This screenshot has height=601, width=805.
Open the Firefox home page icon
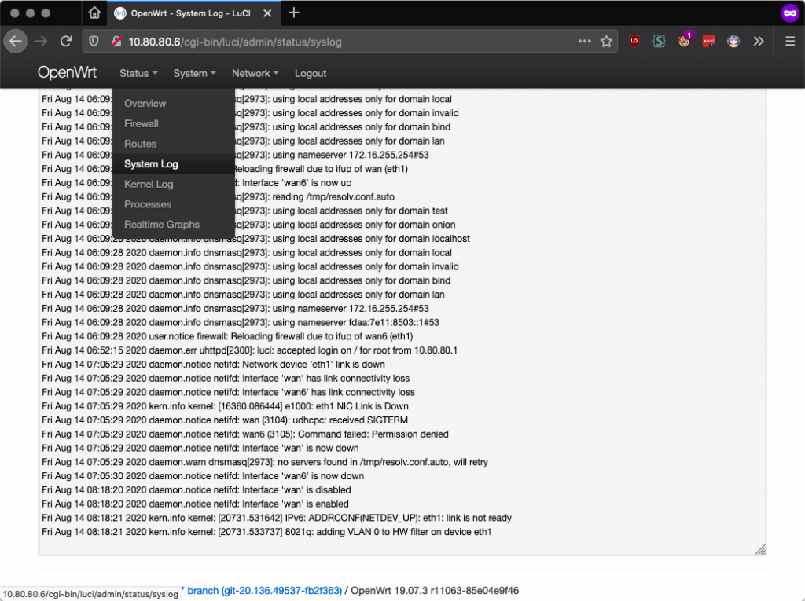(x=94, y=13)
